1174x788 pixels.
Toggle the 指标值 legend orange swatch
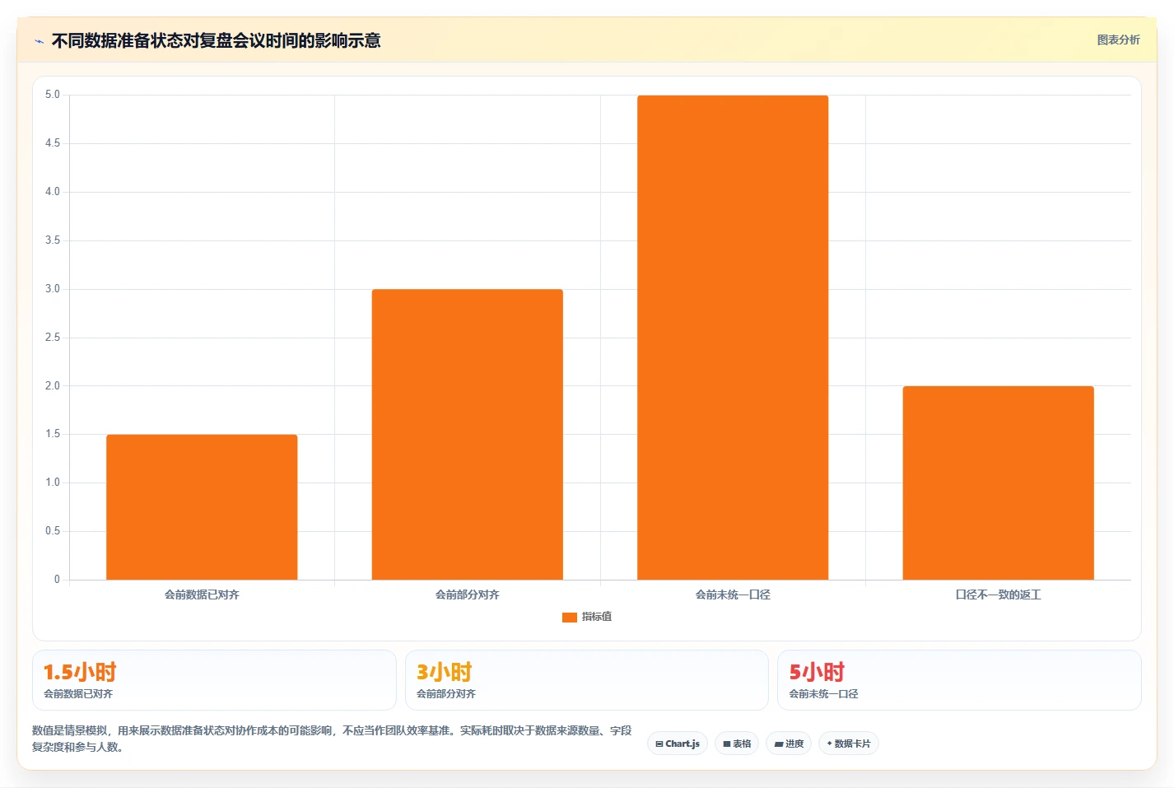click(569, 617)
